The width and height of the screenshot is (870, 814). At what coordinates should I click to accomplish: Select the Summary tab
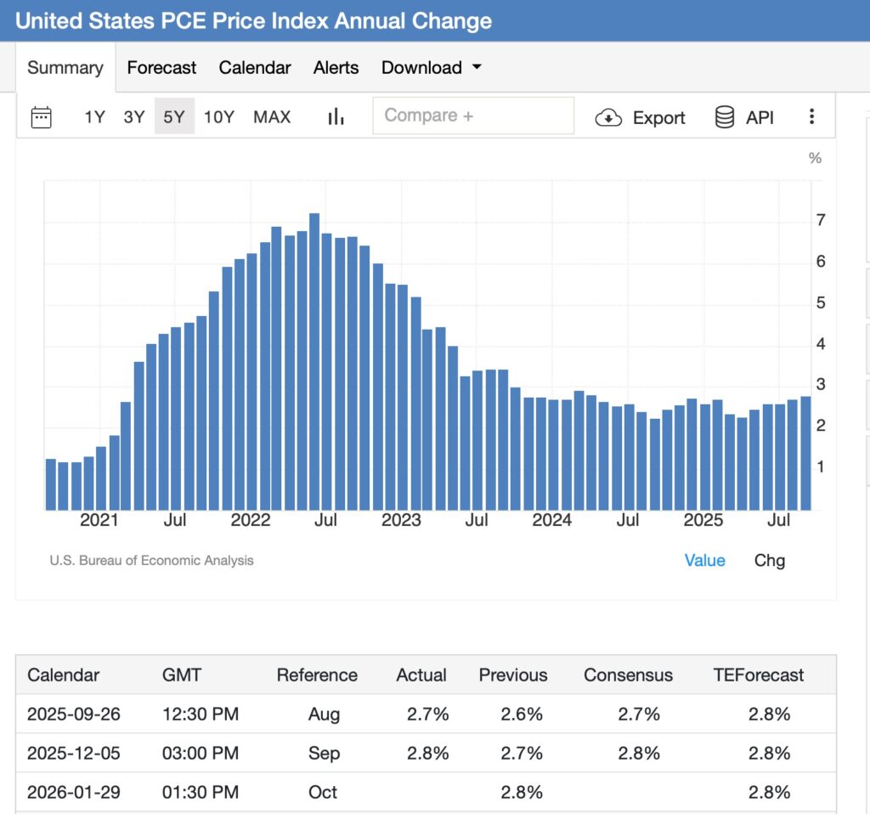pos(65,68)
